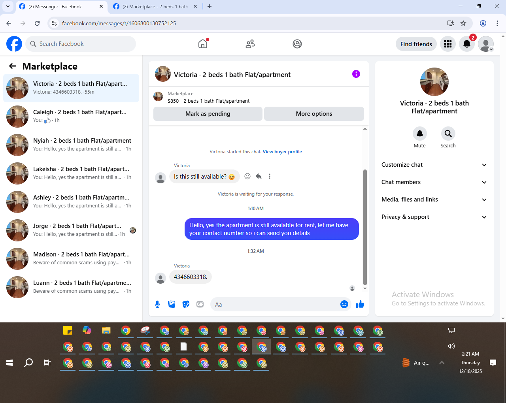Open Windows taskbar search
The height and width of the screenshot is (403, 506).
(28, 363)
